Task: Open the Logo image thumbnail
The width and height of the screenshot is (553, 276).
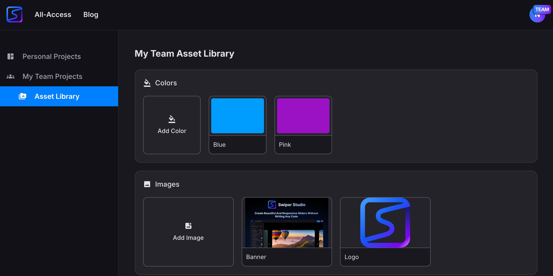Action: click(385, 223)
